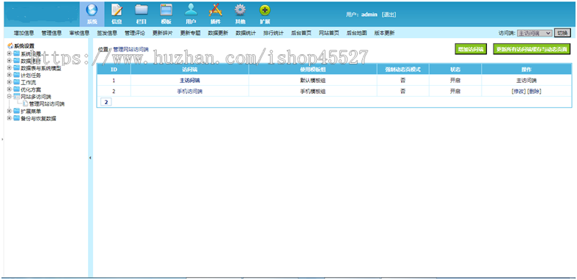The width and height of the screenshot is (577, 280).
Task: Expand the 数据表与系统模型 tree node
Action: (10, 68)
